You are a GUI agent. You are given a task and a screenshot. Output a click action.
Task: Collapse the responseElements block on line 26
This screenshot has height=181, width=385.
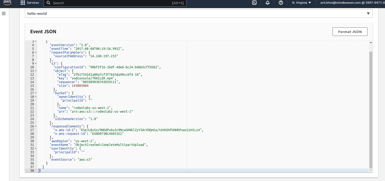(36, 126)
